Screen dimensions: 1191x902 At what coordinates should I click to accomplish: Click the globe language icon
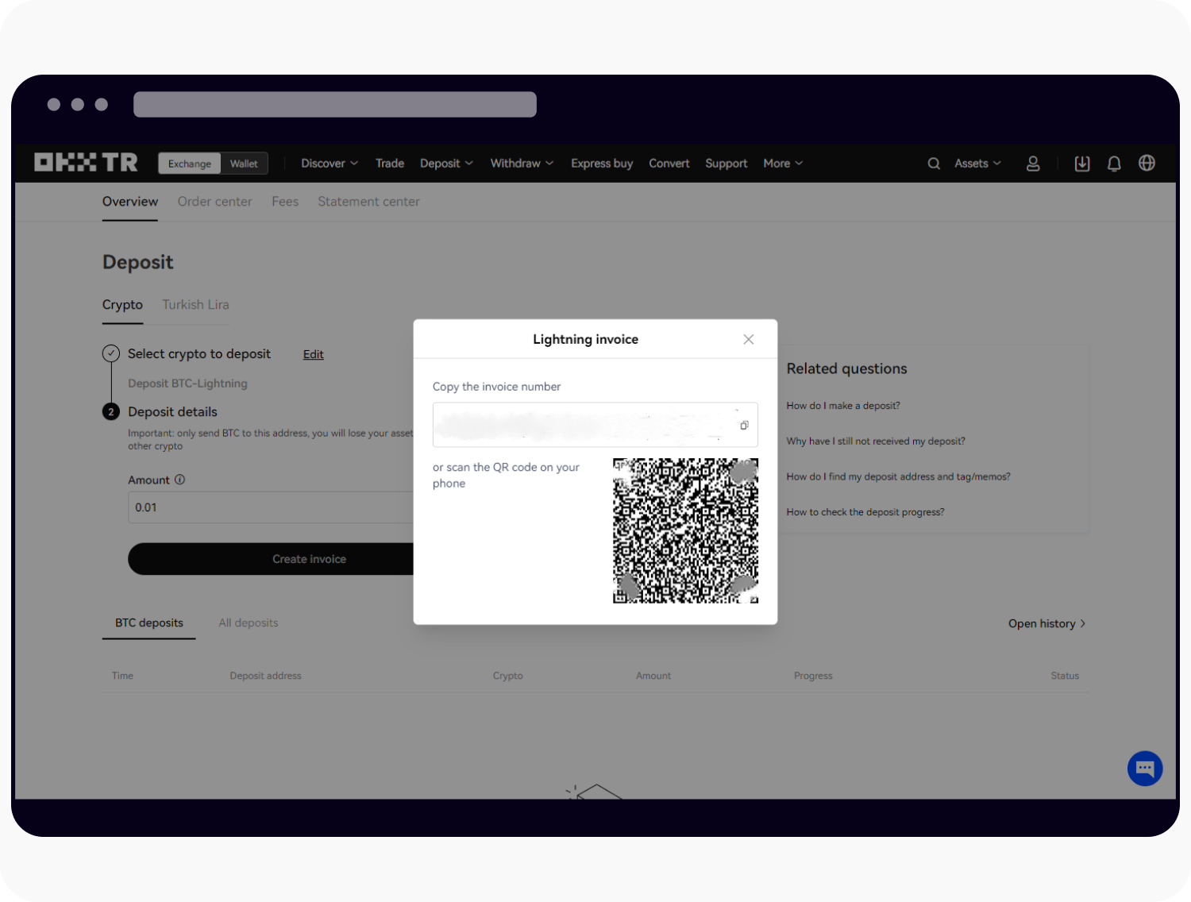(1146, 163)
